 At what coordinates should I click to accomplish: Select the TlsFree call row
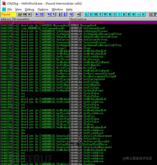click(79, 124)
